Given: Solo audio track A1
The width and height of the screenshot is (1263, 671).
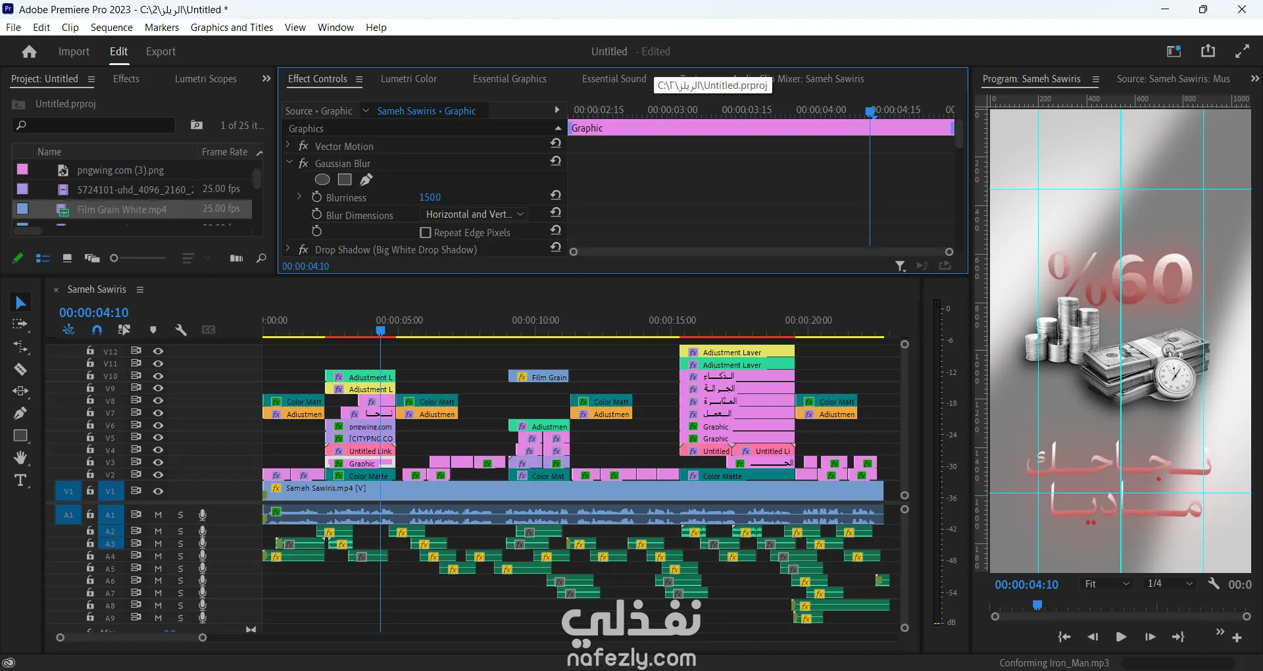Looking at the screenshot, I should click(x=180, y=514).
